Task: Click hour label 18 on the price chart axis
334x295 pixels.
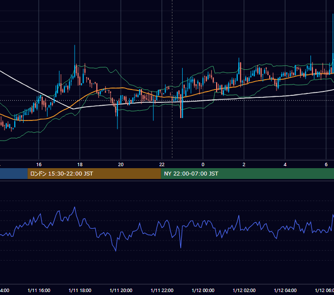Action: pos(80,165)
